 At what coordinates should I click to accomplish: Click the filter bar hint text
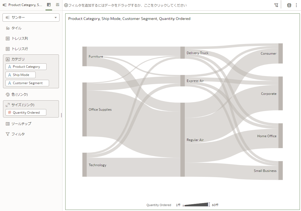(x=127, y=5)
